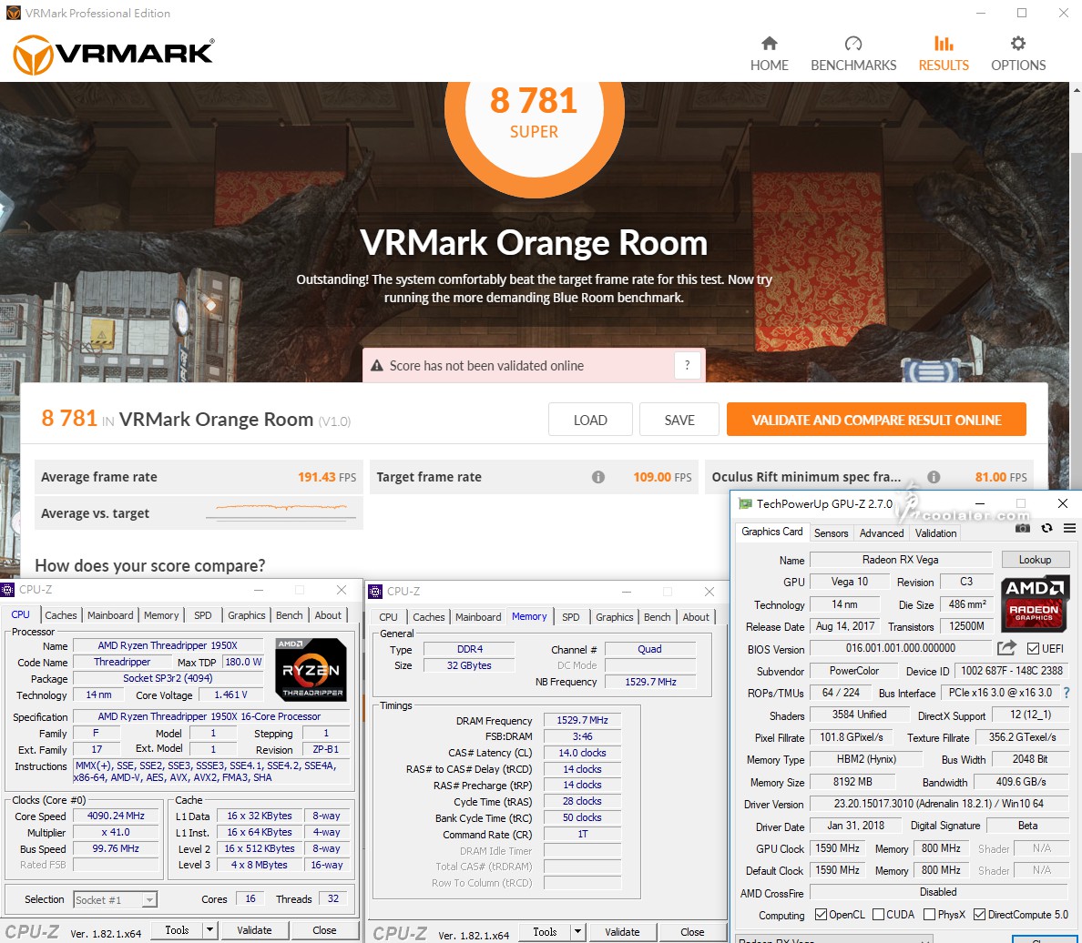Open the HOME page in VRMark
1082x943 pixels.
pos(769,54)
